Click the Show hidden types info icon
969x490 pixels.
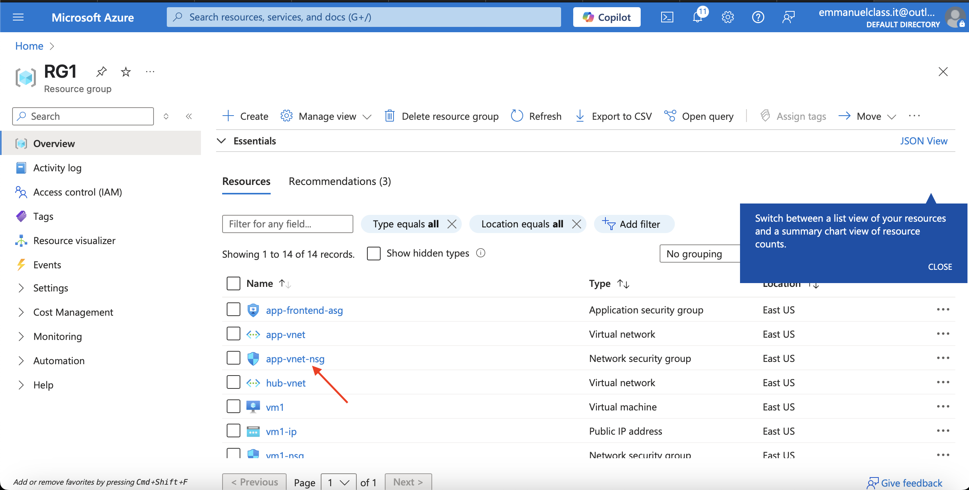tap(481, 253)
